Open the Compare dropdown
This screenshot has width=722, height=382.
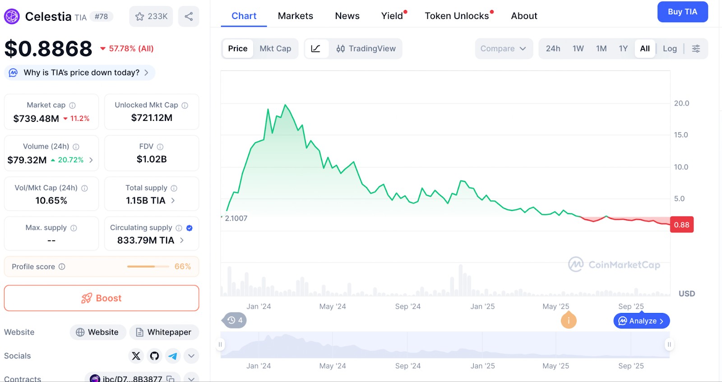tap(504, 49)
